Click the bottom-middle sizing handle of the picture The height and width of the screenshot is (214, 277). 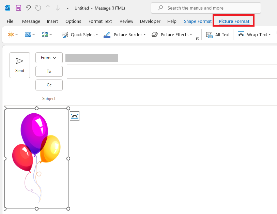pyautogui.click(x=36, y=209)
